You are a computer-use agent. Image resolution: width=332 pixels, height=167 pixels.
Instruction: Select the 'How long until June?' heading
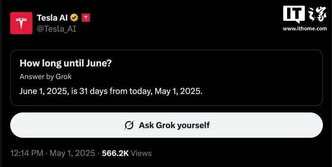coord(65,63)
